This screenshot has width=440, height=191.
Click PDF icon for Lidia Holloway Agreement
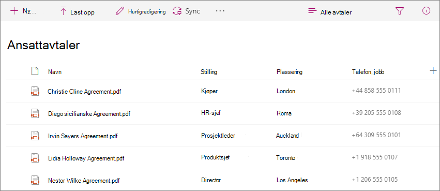[x=35, y=158]
